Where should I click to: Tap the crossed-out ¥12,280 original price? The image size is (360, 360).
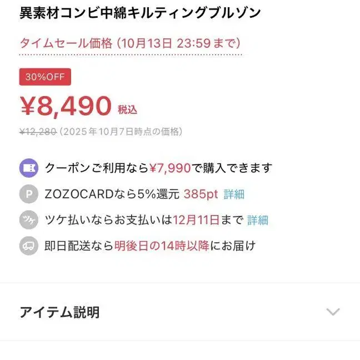click(37, 132)
